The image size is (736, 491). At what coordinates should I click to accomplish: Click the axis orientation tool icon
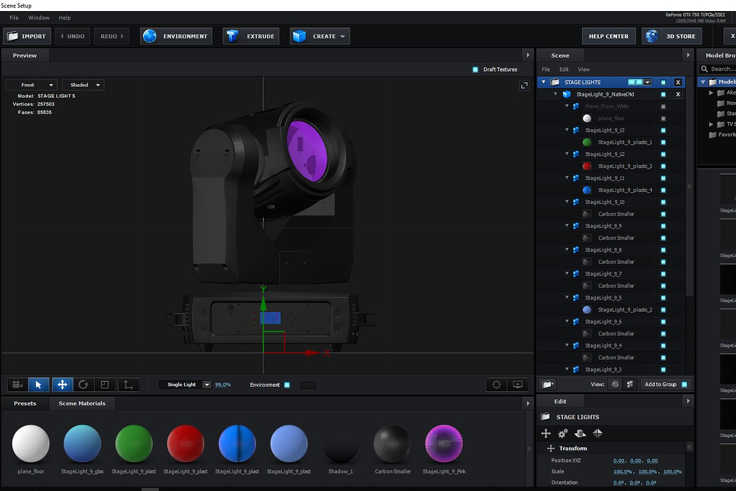128,385
